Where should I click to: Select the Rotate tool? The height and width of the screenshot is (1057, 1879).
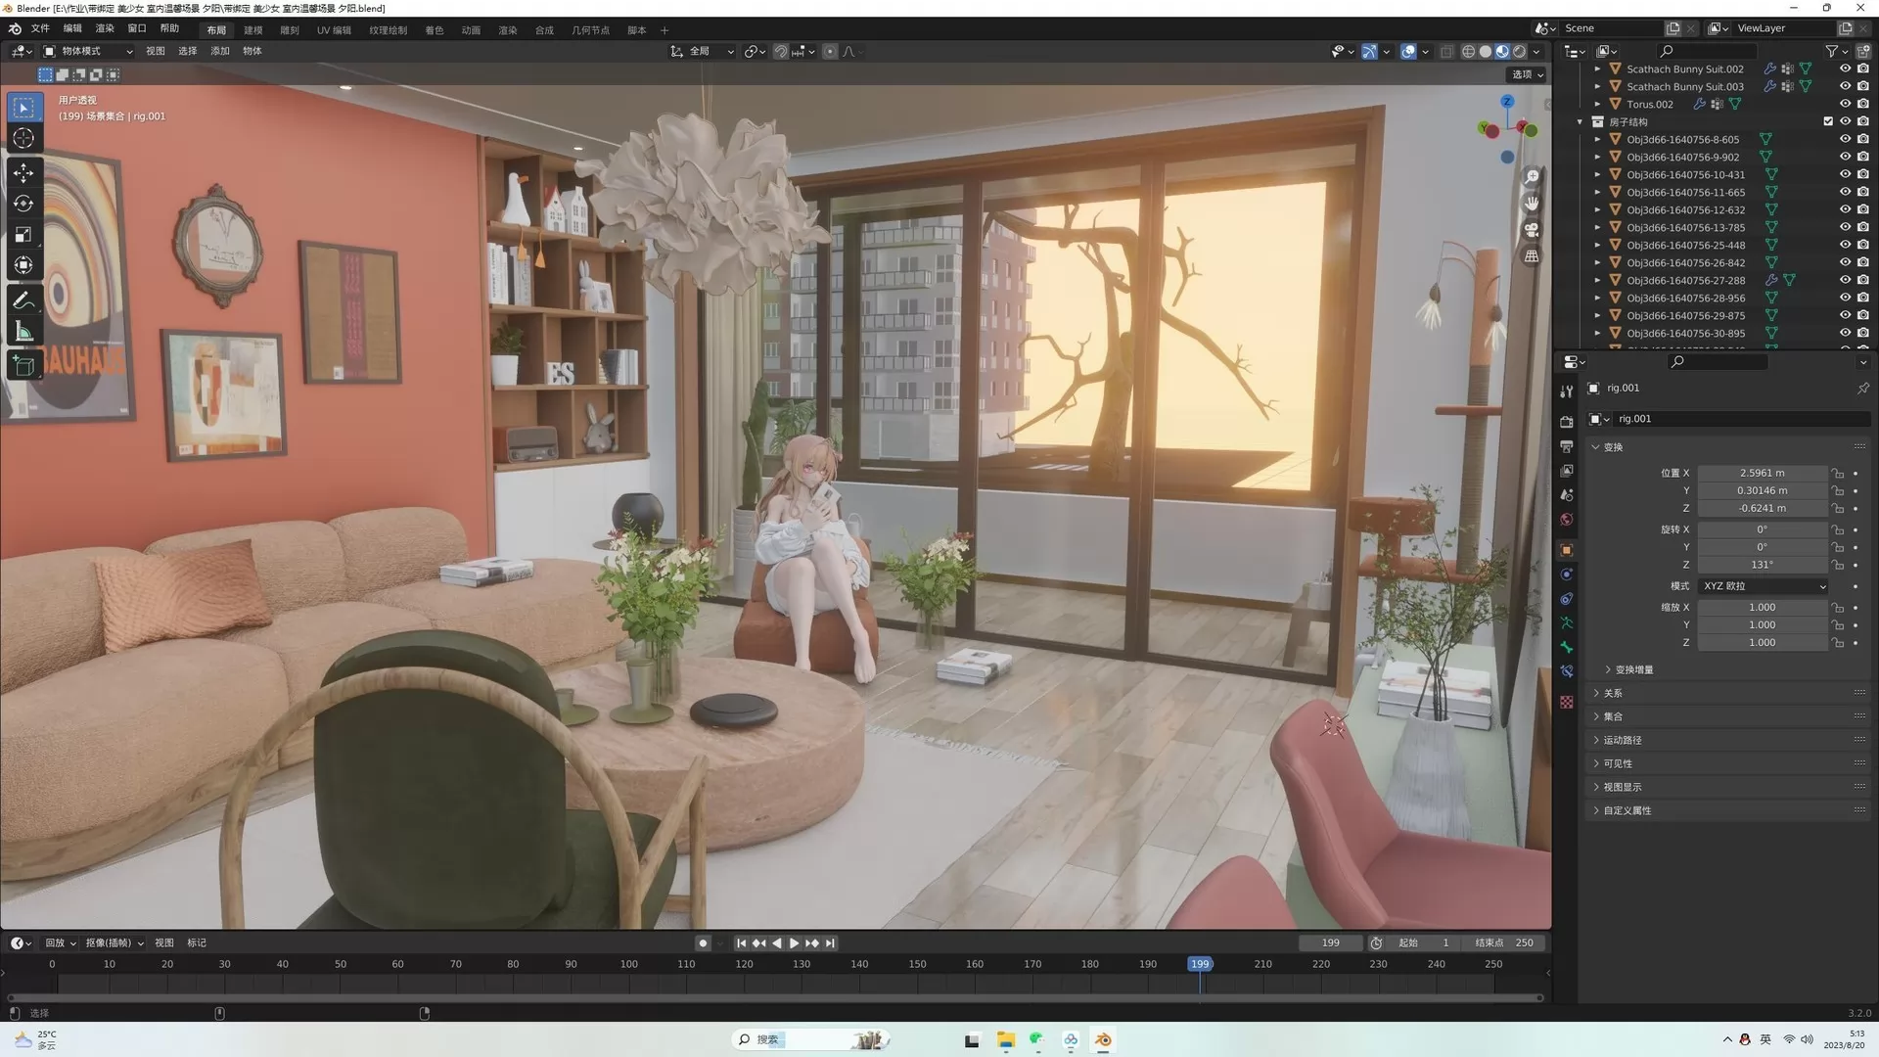tap(23, 204)
